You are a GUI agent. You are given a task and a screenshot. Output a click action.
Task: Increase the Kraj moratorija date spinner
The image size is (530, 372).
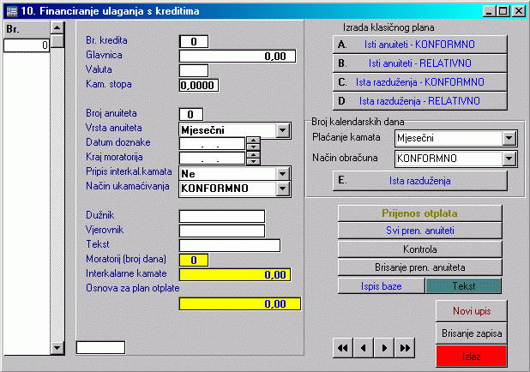[253, 154]
